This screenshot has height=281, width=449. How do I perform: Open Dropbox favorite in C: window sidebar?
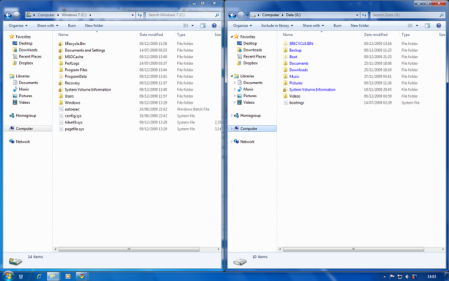click(26, 63)
